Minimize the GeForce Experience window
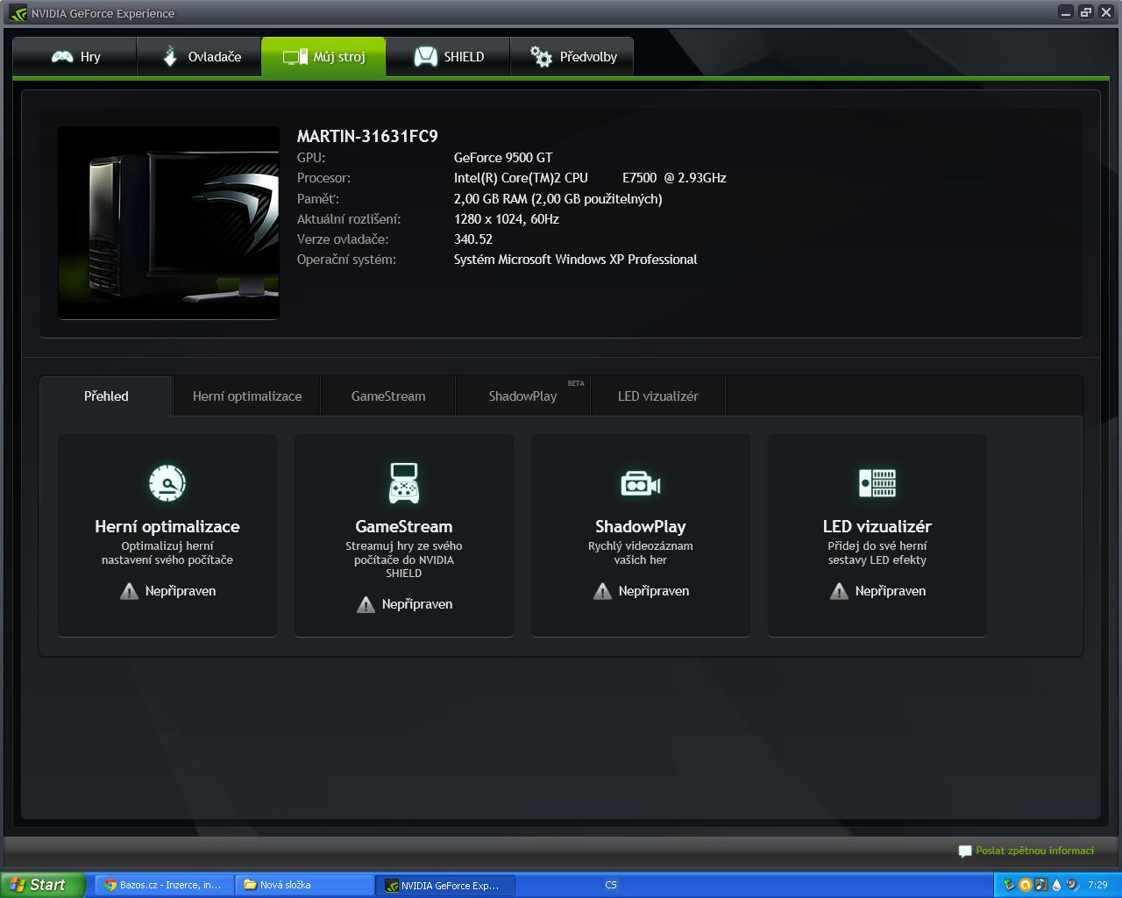Image resolution: width=1122 pixels, height=898 pixels. point(1065,12)
